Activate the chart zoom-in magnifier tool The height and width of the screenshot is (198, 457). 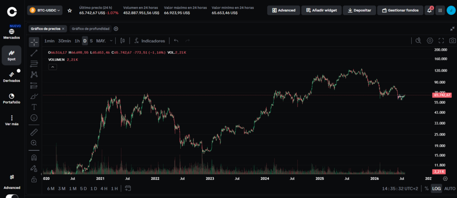pyautogui.click(x=34, y=143)
